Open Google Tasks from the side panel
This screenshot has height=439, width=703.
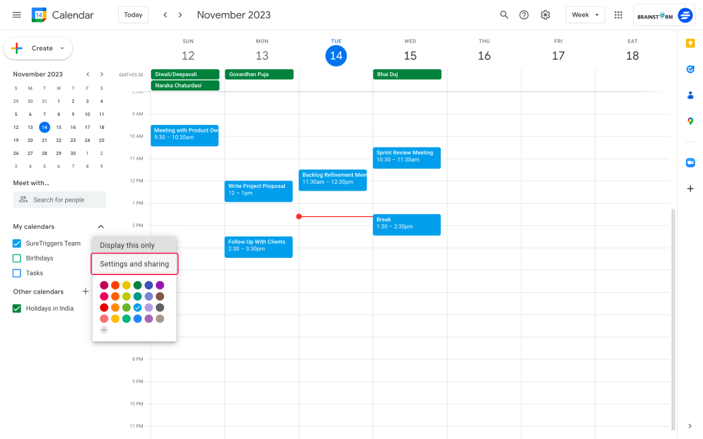tap(690, 69)
